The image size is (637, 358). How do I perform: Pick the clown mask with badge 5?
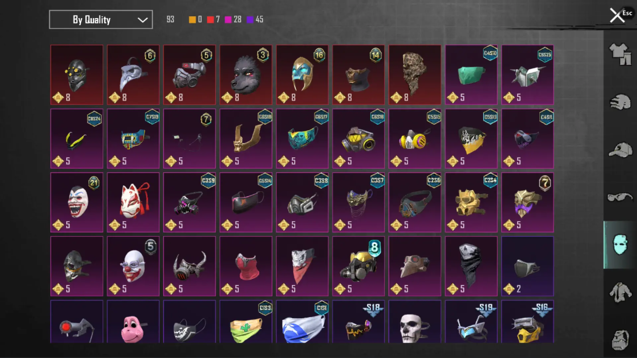133,266
